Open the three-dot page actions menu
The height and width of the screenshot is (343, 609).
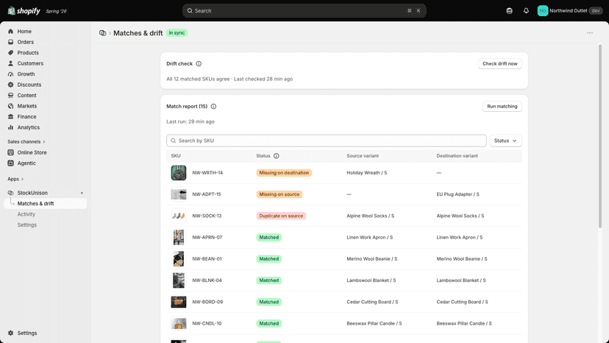(x=590, y=33)
